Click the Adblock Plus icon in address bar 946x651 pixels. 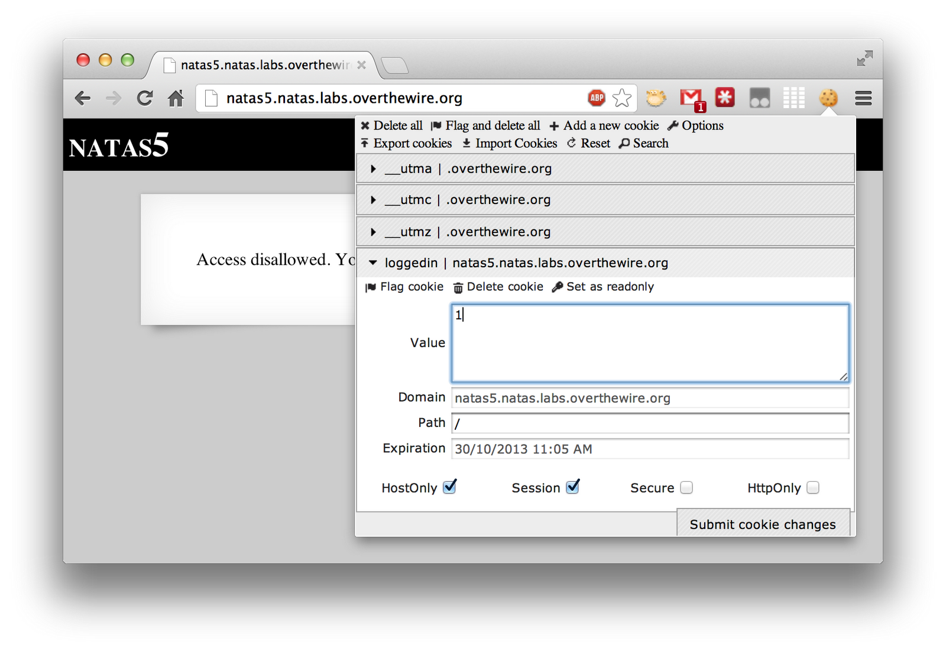point(597,98)
